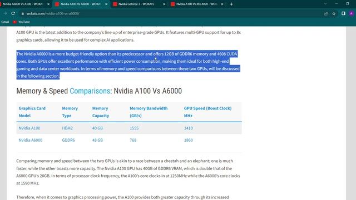The height and width of the screenshot is (200, 356).
Task: Reload the page with the refresh icon
Action: [x=13, y=13]
